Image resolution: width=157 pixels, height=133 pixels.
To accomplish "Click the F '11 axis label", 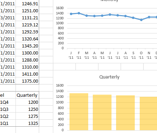I will [79, 55].
